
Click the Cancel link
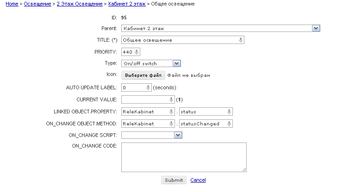(x=198, y=180)
